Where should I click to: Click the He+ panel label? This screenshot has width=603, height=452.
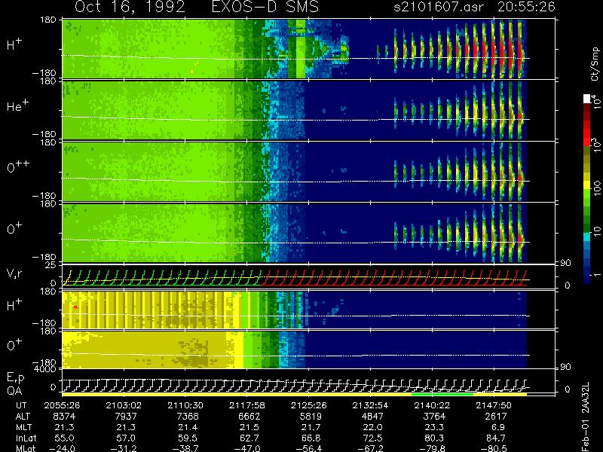point(17,105)
